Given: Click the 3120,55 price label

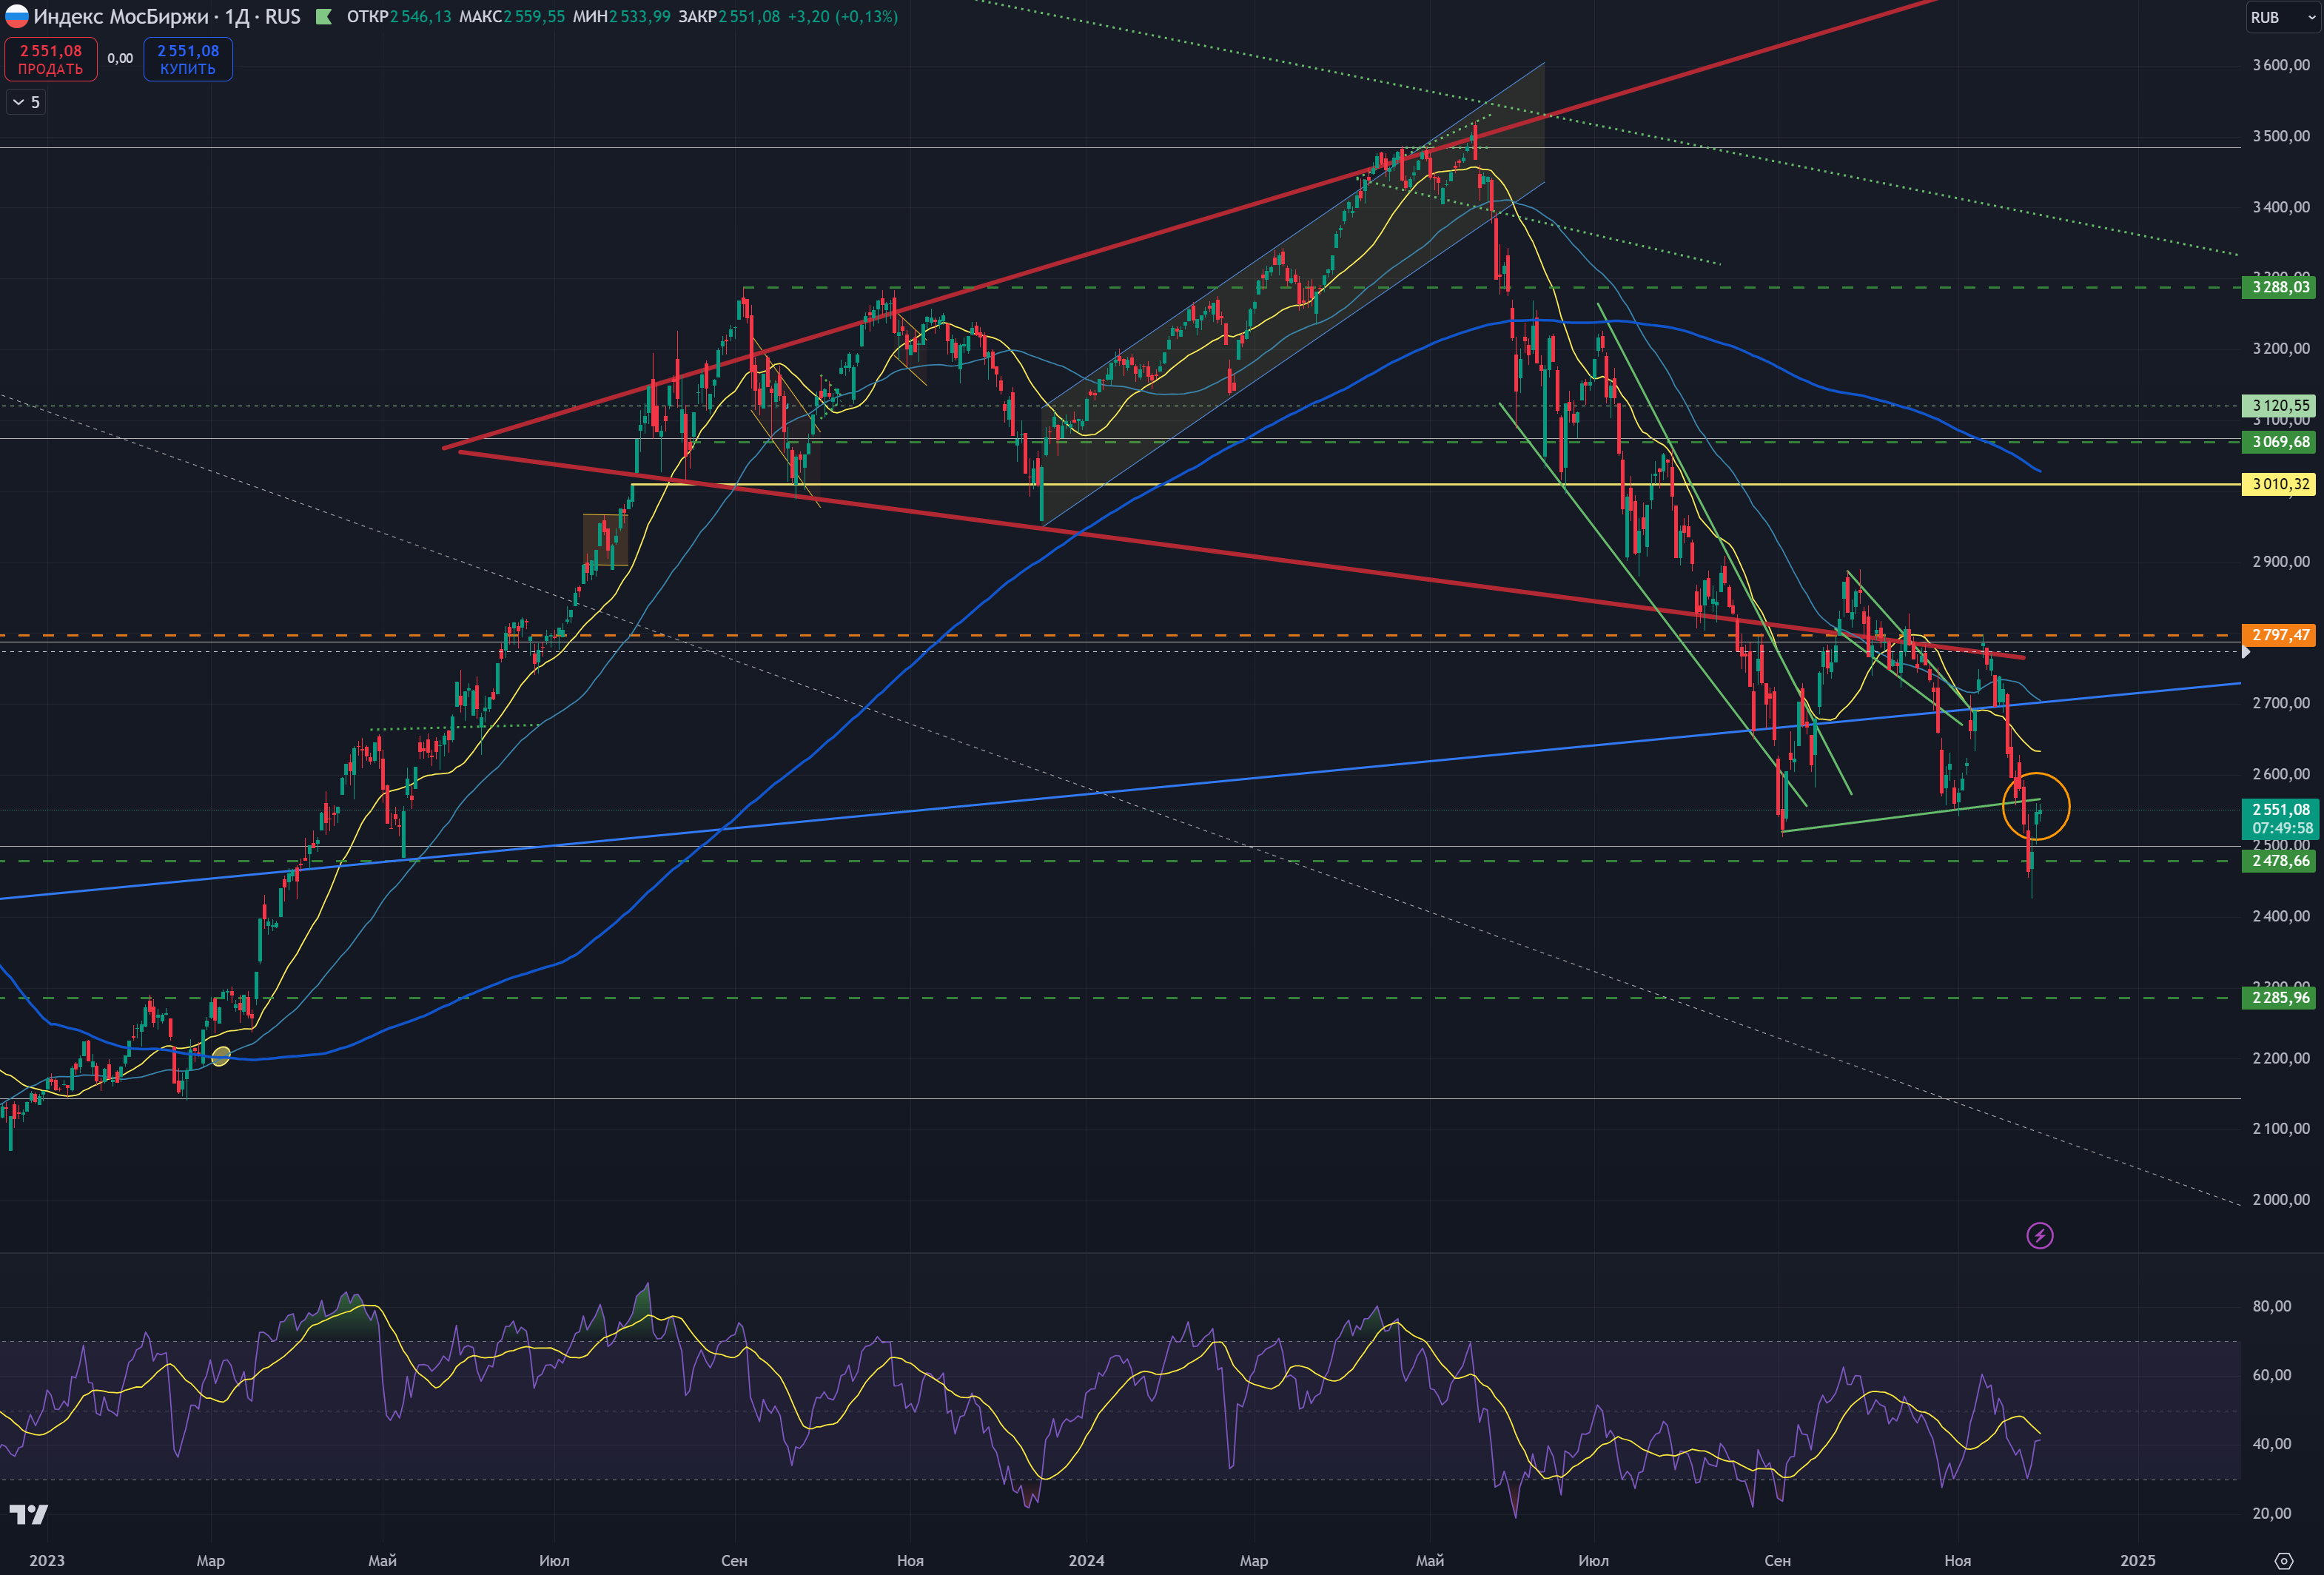Looking at the screenshot, I should click(2280, 406).
